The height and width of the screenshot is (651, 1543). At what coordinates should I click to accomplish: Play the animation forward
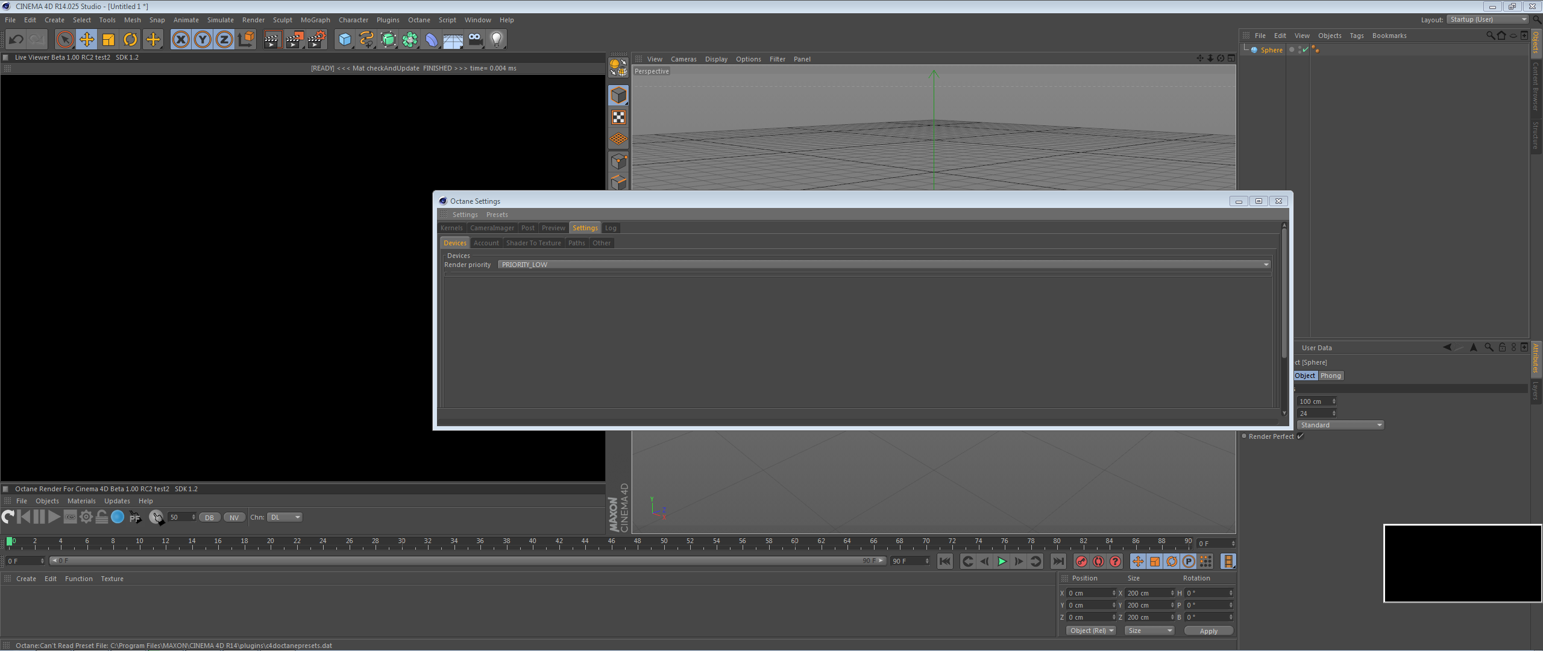click(1002, 562)
